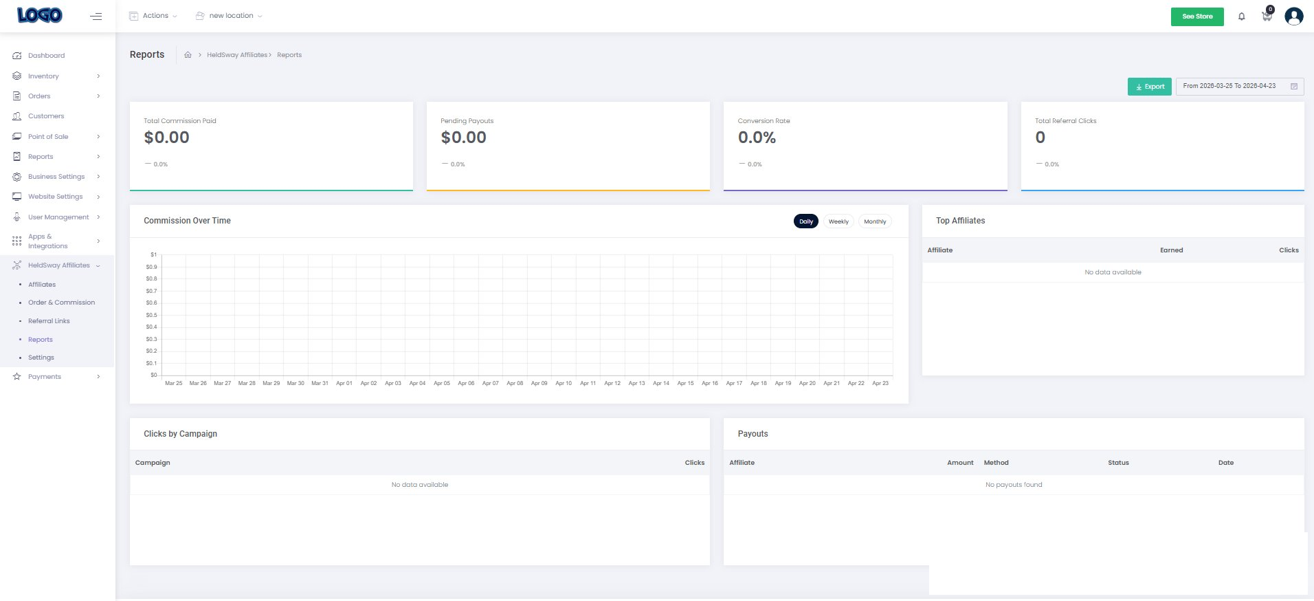Click the Commission Over Time title
Image resolution: width=1314 pixels, height=601 pixels.
click(187, 221)
